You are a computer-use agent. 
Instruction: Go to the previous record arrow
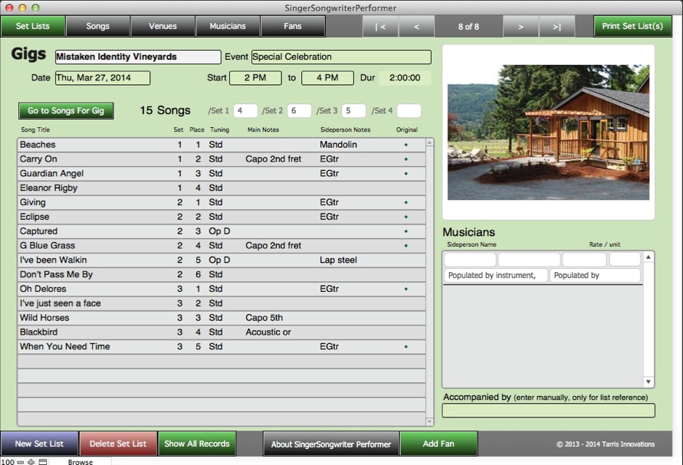coord(416,26)
